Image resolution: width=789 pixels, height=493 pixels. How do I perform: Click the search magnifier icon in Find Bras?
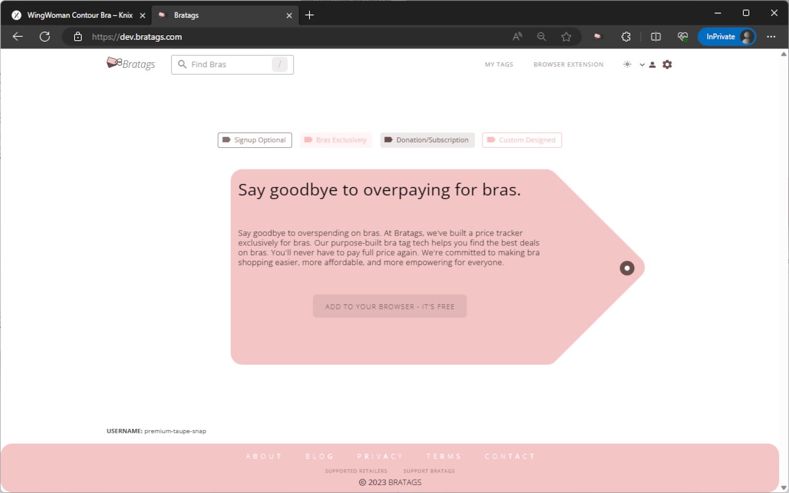[182, 64]
